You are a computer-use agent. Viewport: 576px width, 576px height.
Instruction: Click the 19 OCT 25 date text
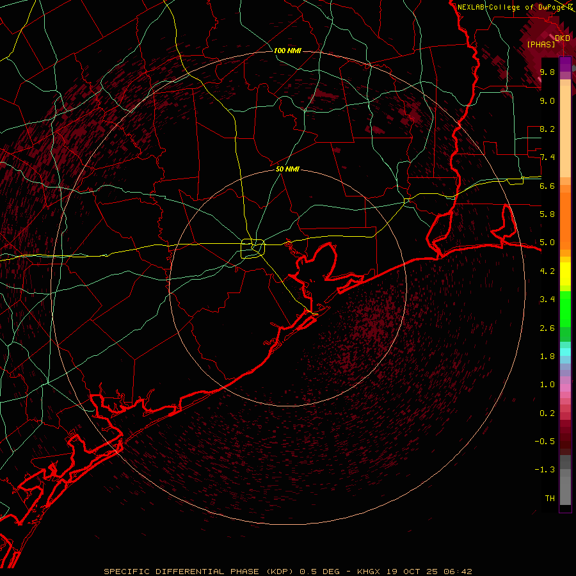click(x=412, y=572)
